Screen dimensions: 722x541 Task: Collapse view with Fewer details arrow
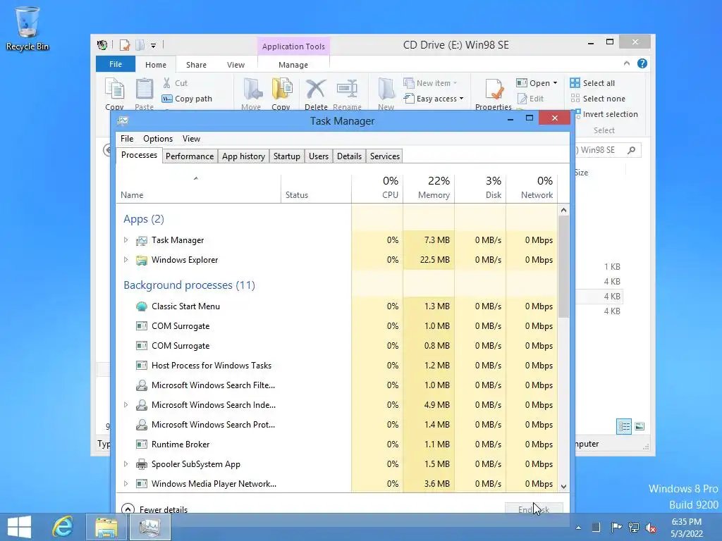[128, 509]
